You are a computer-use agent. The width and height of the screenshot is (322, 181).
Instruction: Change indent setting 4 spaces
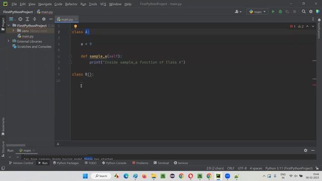click(x=256, y=168)
